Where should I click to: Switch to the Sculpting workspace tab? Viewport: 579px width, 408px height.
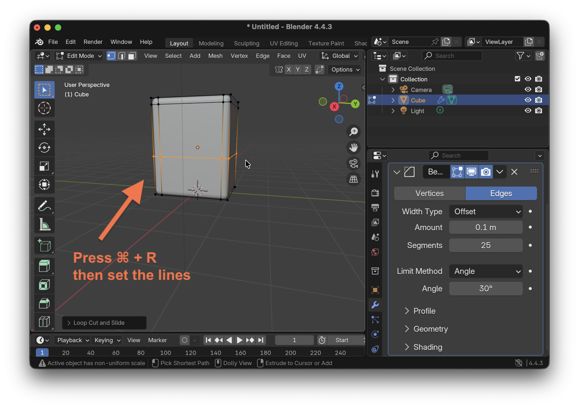coord(247,43)
